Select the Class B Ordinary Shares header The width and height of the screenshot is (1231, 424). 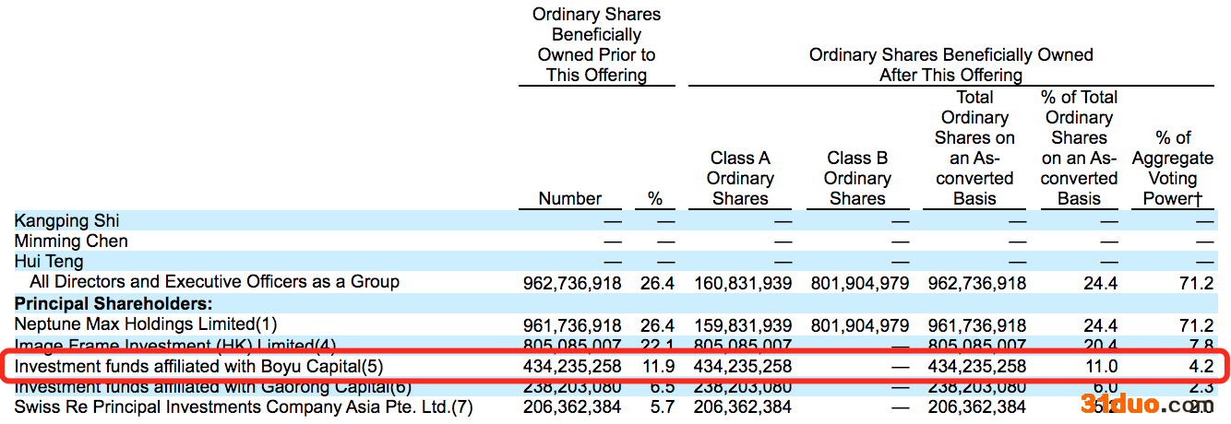857,179
